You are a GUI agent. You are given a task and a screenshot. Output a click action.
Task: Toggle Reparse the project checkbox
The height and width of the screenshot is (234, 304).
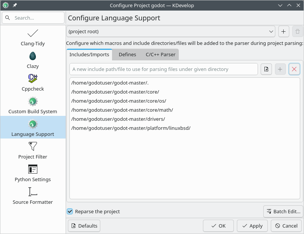(x=70, y=211)
